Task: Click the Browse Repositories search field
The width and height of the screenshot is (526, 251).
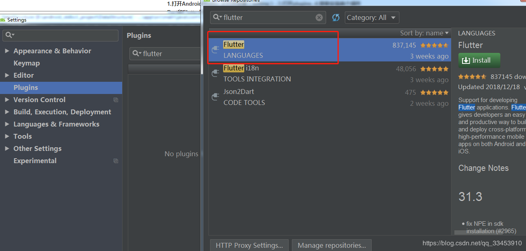Action: pyautogui.click(x=268, y=17)
